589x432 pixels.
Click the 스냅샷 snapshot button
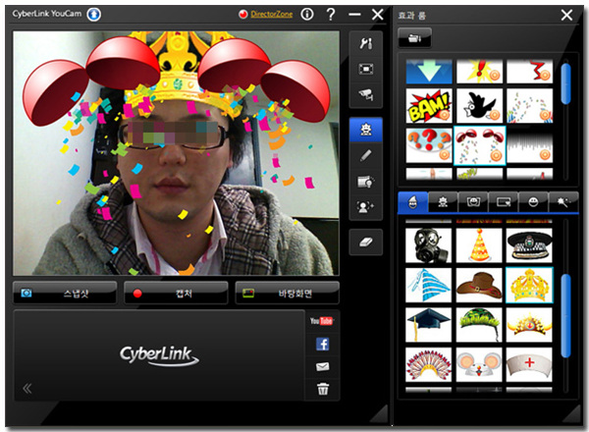click(65, 293)
